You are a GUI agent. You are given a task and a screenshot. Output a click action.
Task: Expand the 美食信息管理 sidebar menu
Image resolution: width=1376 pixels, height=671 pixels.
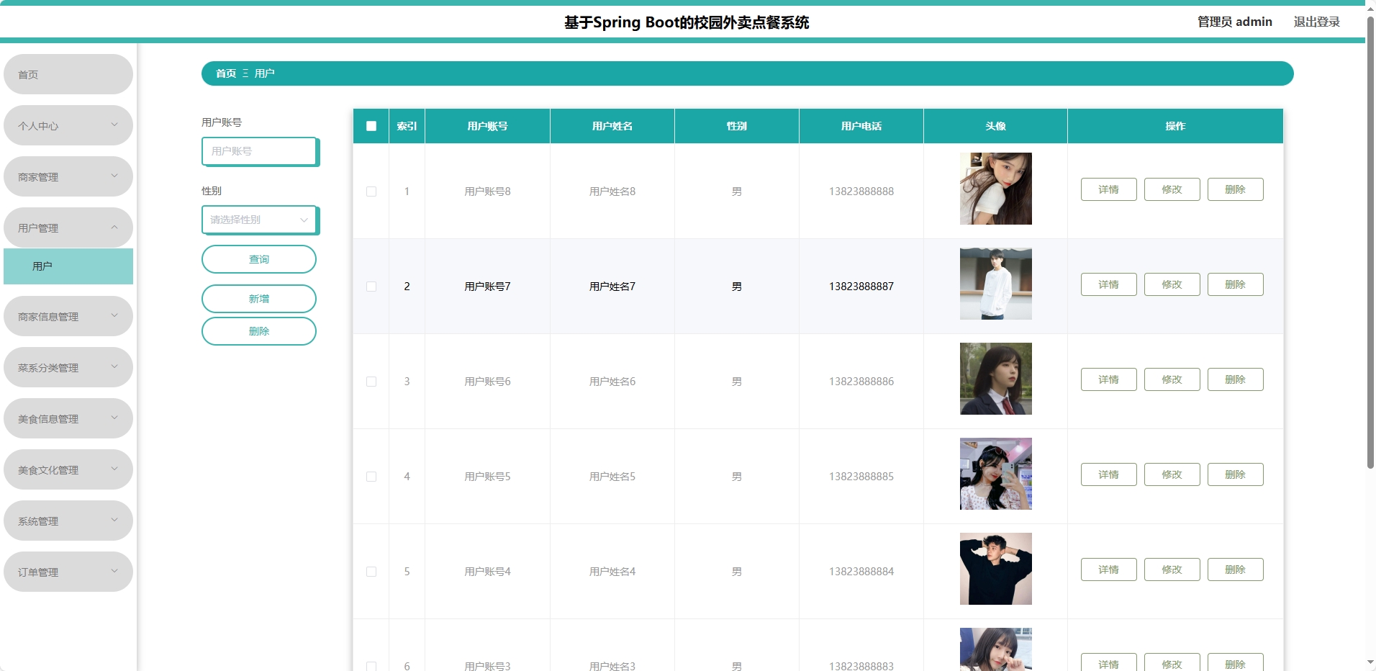coord(68,418)
